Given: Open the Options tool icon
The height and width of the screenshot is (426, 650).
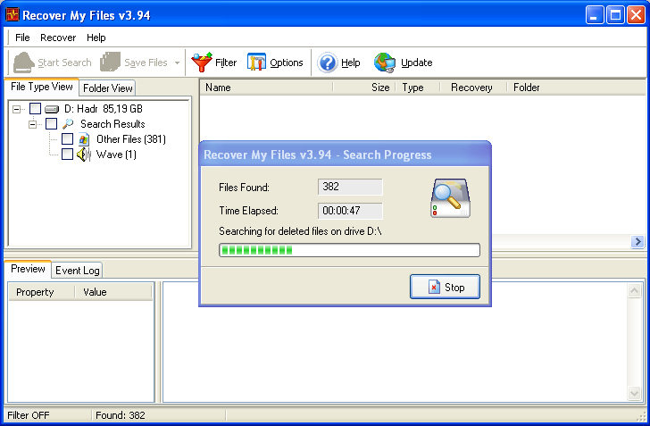Looking at the screenshot, I should [x=256, y=63].
